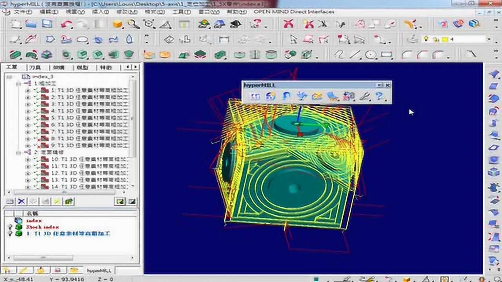Open the wrench settings icon in hyperMILL toolbar
Image resolution: width=502 pixels, height=282 pixels.
pyautogui.click(x=364, y=96)
